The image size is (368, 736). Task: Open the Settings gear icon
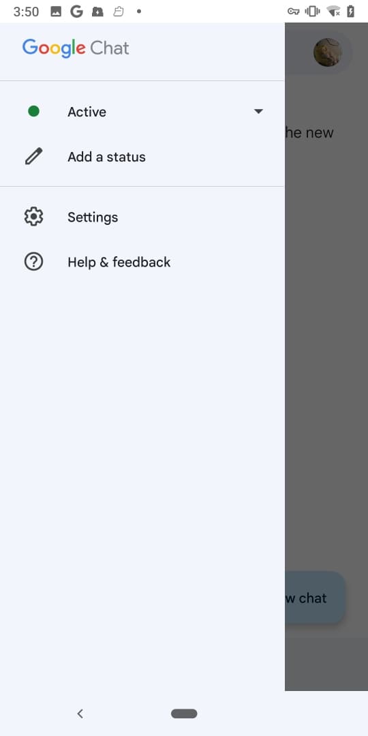(x=33, y=217)
